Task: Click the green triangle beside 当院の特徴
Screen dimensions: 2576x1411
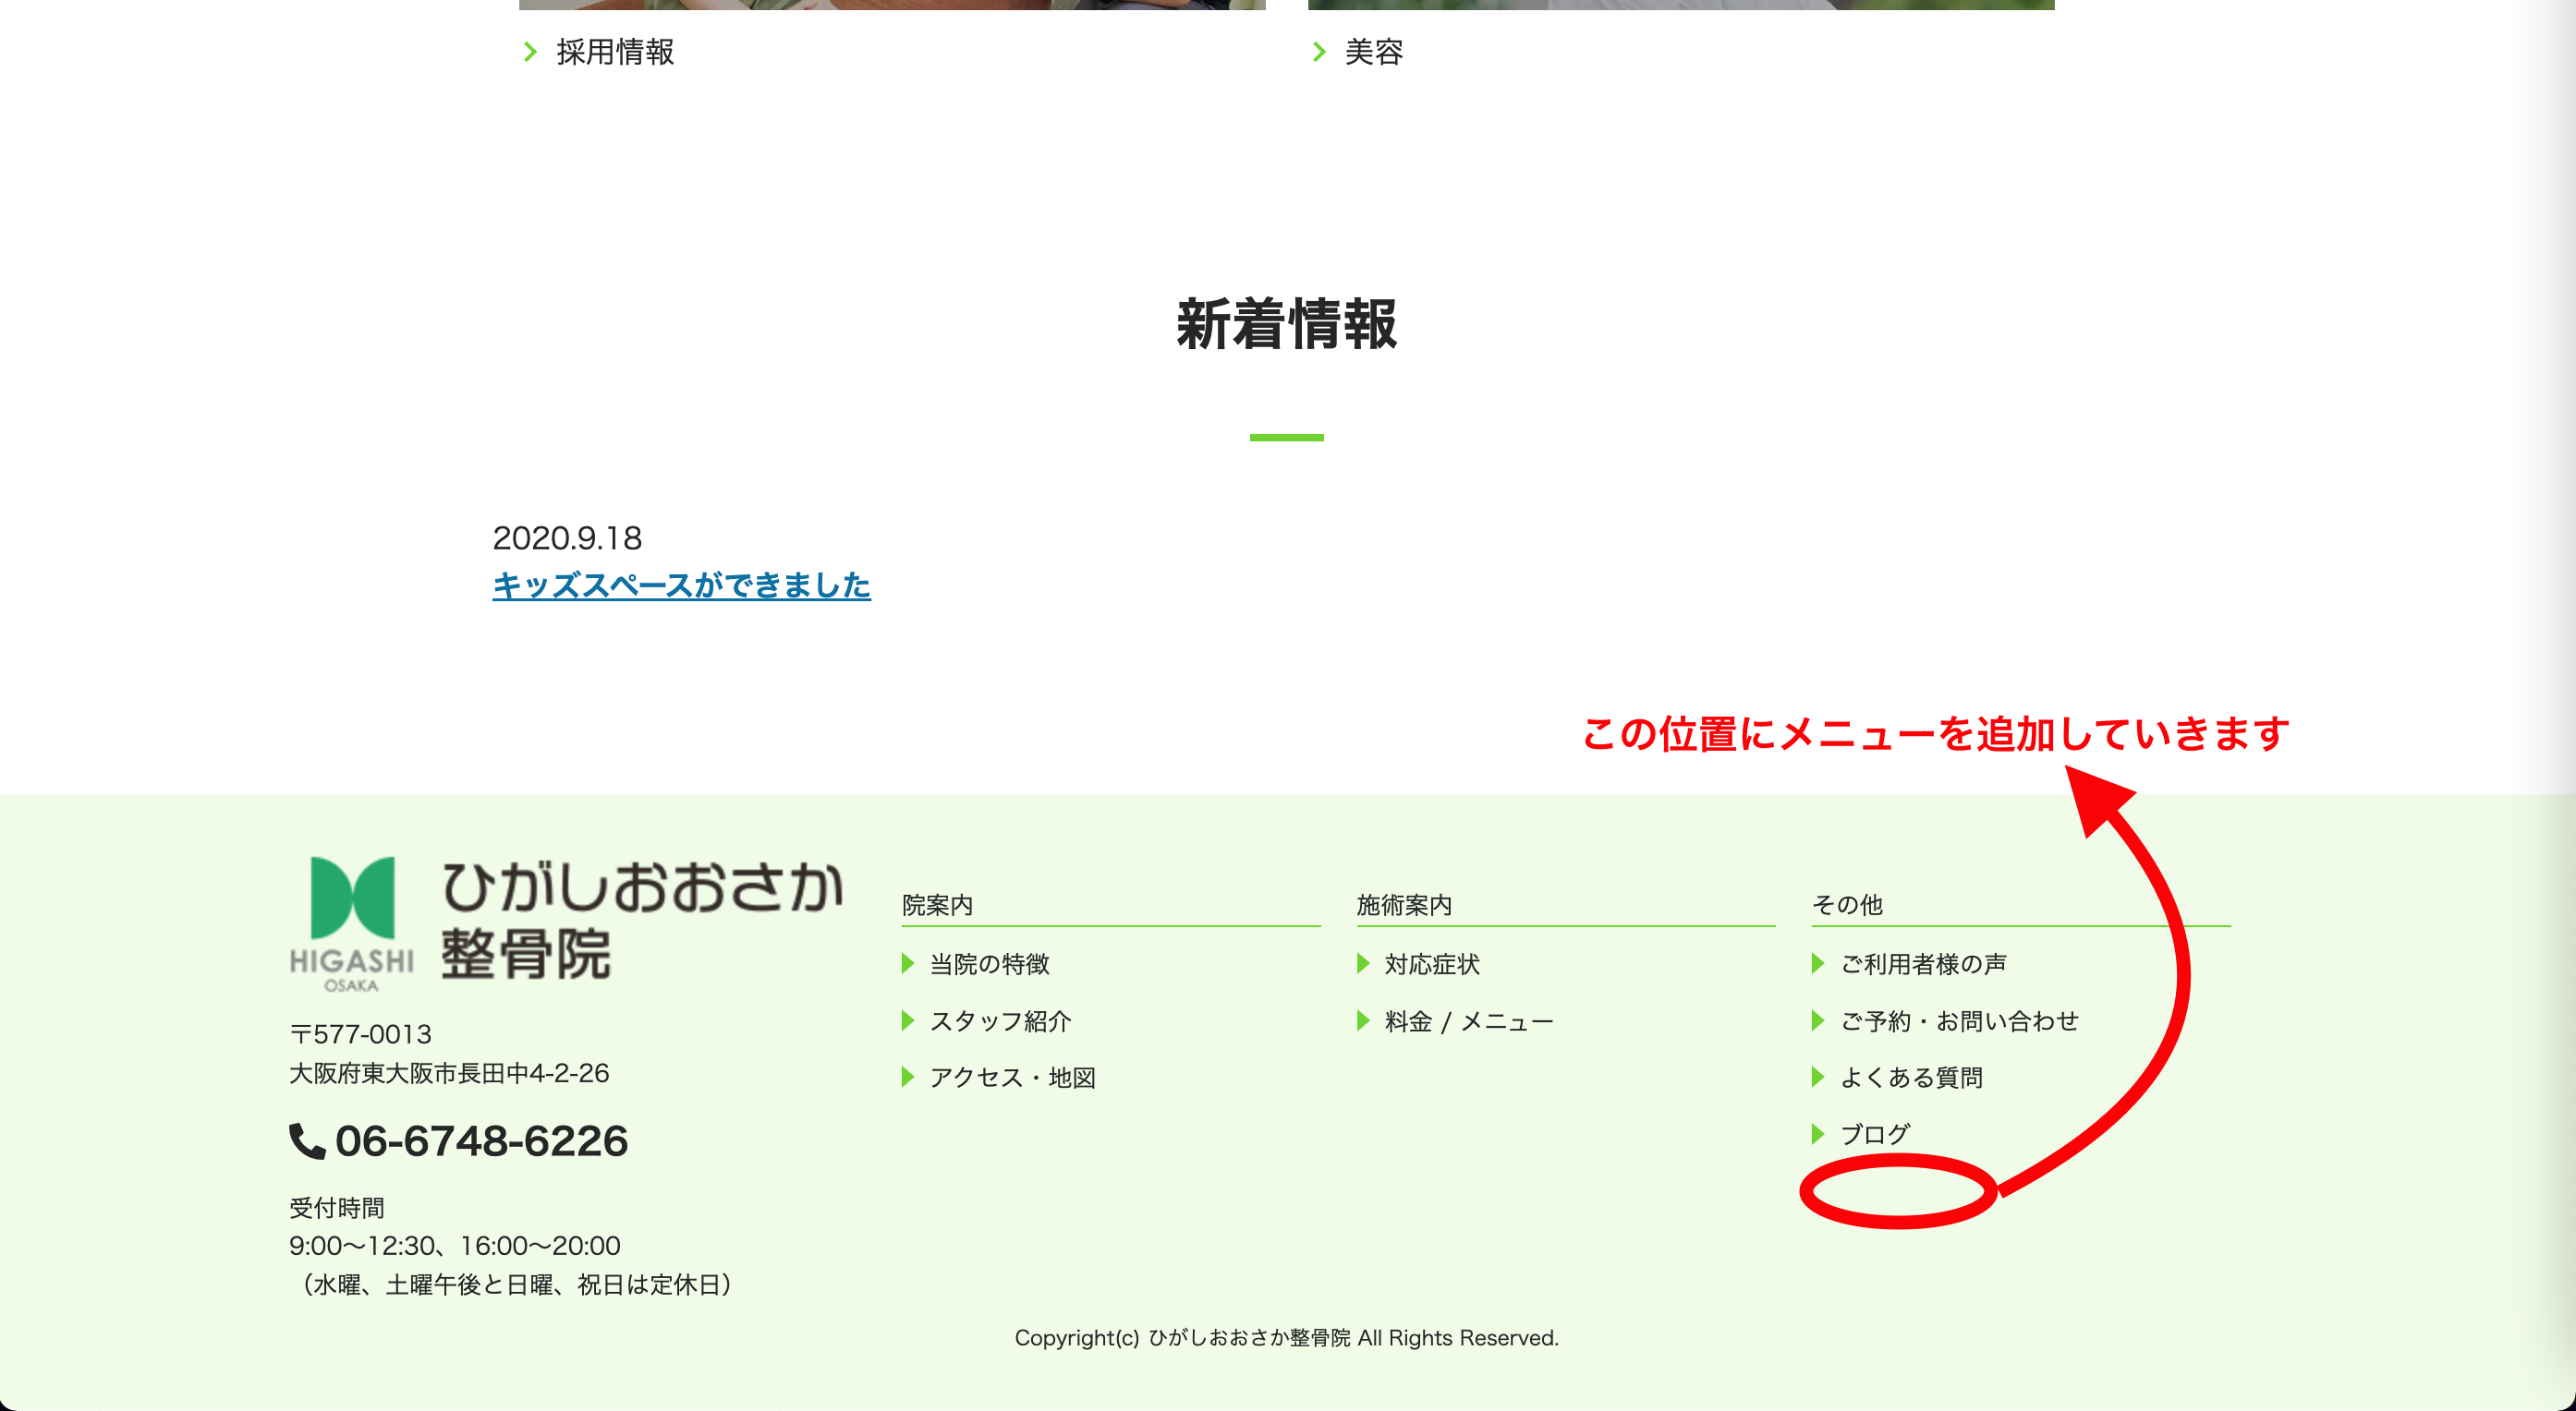Action: click(907, 963)
